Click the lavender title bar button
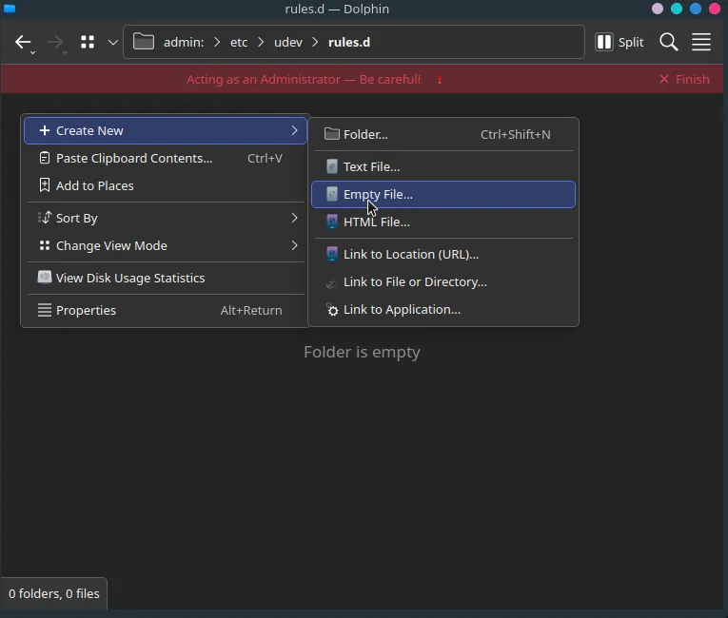Viewport: 728px width, 618px height. click(658, 9)
